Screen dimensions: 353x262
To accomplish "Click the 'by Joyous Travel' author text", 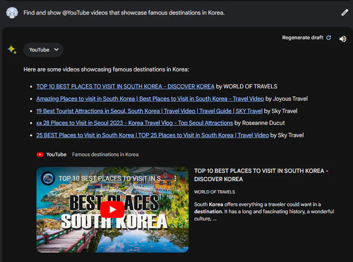I will click(286, 99).
